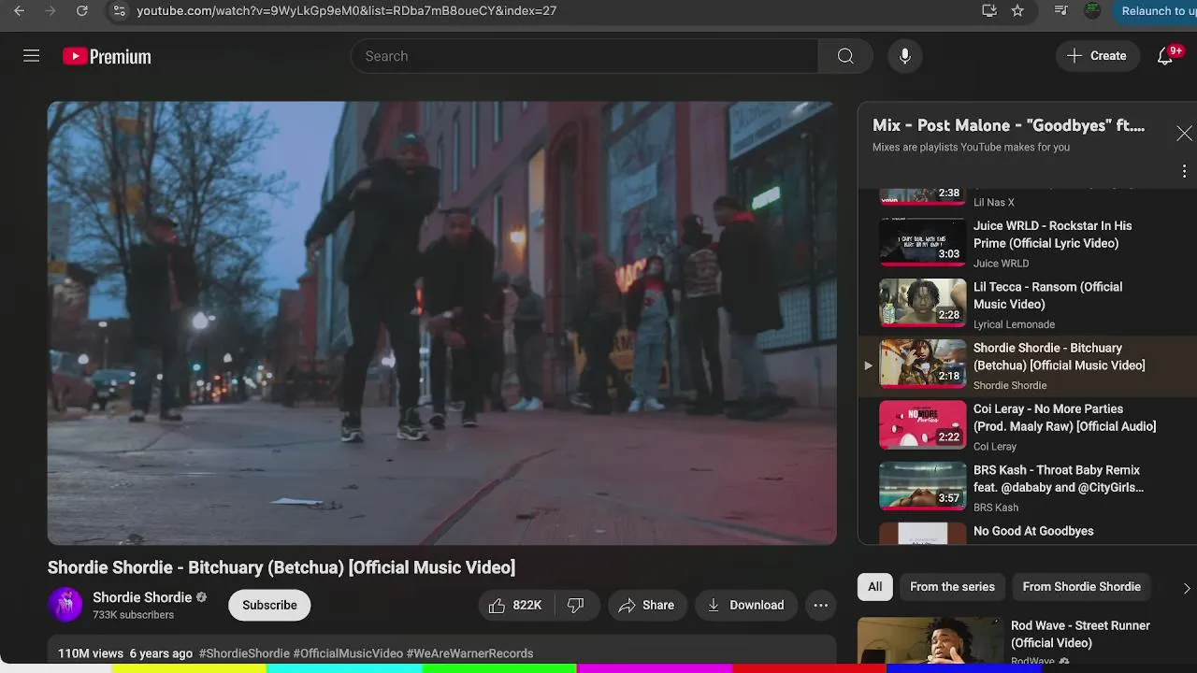Download this video
The height and width of the screenshot is (673, 1197).
(746, 605)
